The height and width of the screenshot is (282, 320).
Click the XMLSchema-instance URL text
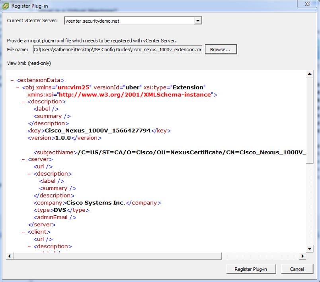coord(135,95)
